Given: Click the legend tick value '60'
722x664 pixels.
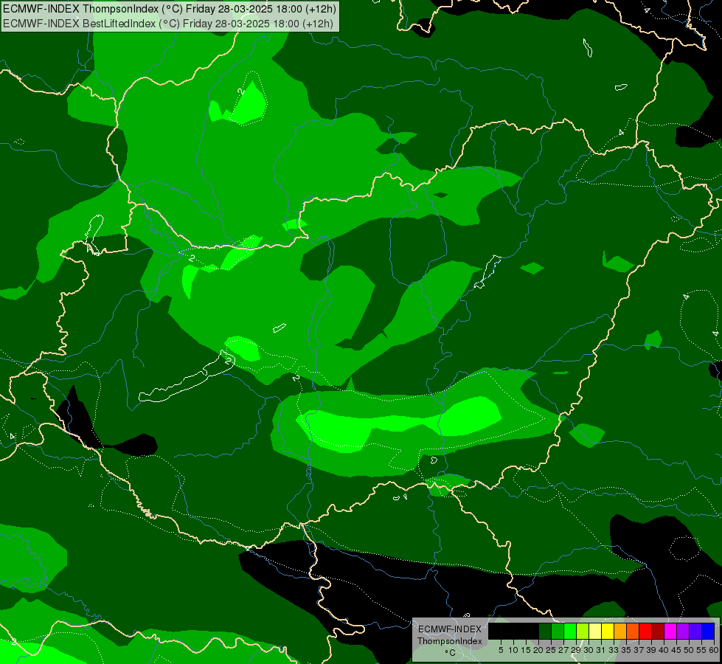Looking at the screenshot, I should (x=714, y=650).
